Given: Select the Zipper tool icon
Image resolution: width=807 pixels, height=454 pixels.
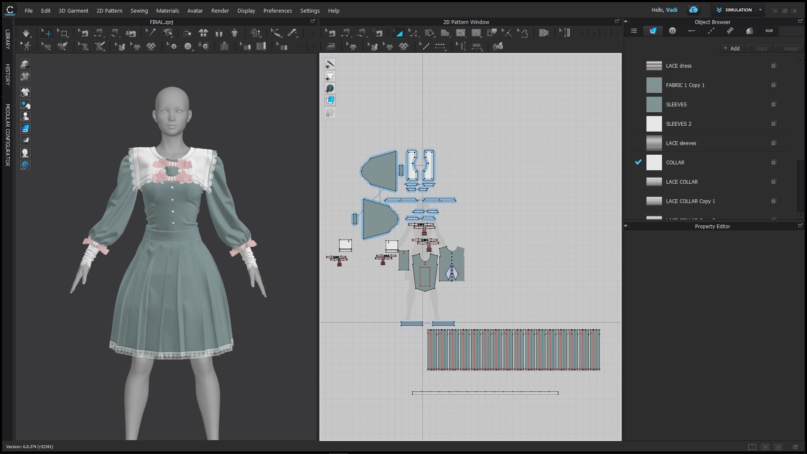Looking at the screenshot, I should (224, 46).
